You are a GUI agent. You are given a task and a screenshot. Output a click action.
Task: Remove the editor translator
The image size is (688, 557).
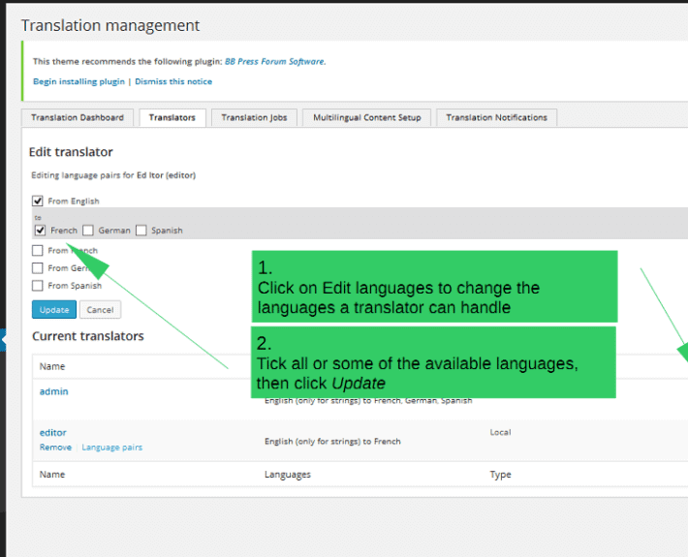(x=55, y=448)
